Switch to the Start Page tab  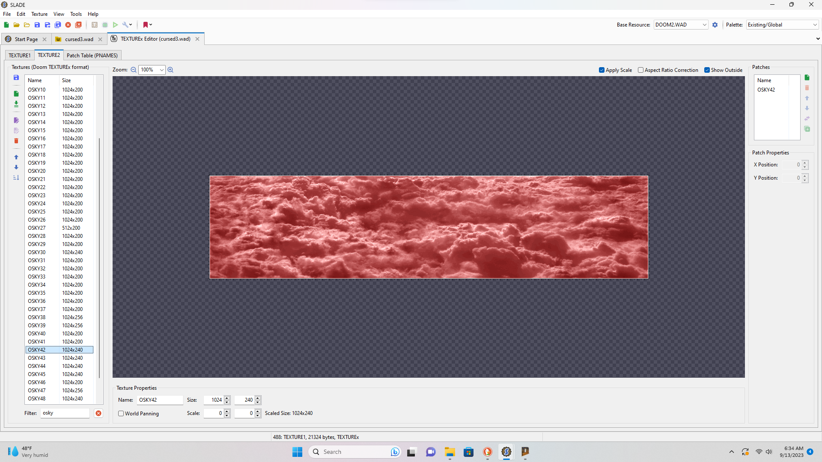[x=26, y=39]
